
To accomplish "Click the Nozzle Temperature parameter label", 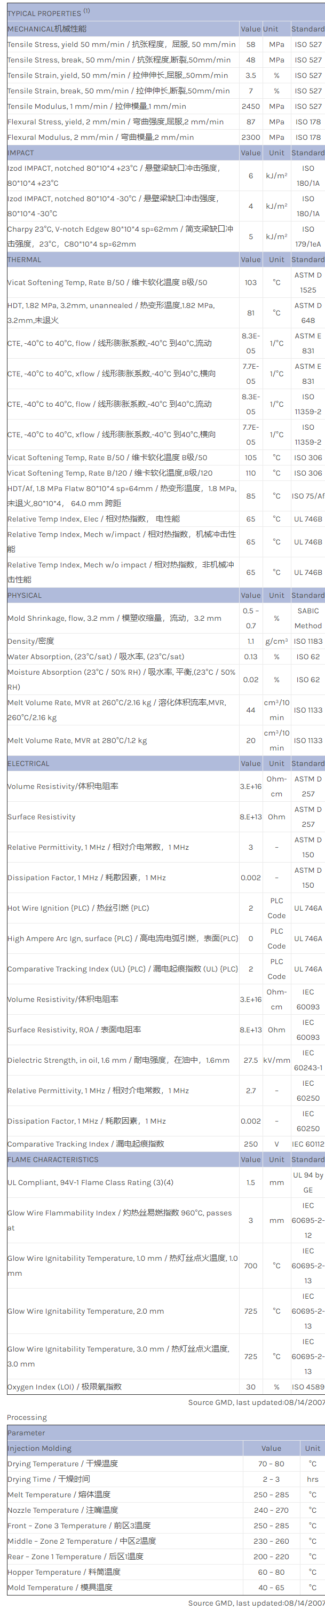I will coord(62,1510).
